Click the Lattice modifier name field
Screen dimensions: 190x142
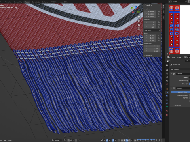(x=183, y=74)
